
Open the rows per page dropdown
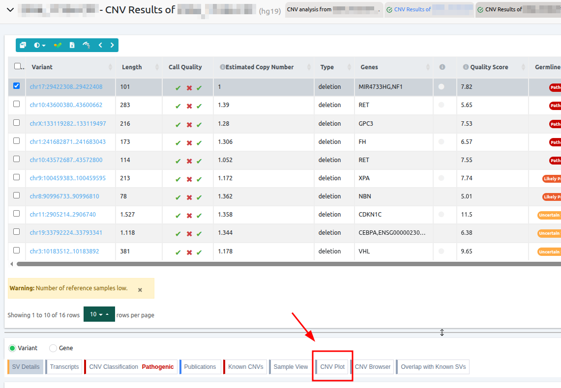click(99, 314)
